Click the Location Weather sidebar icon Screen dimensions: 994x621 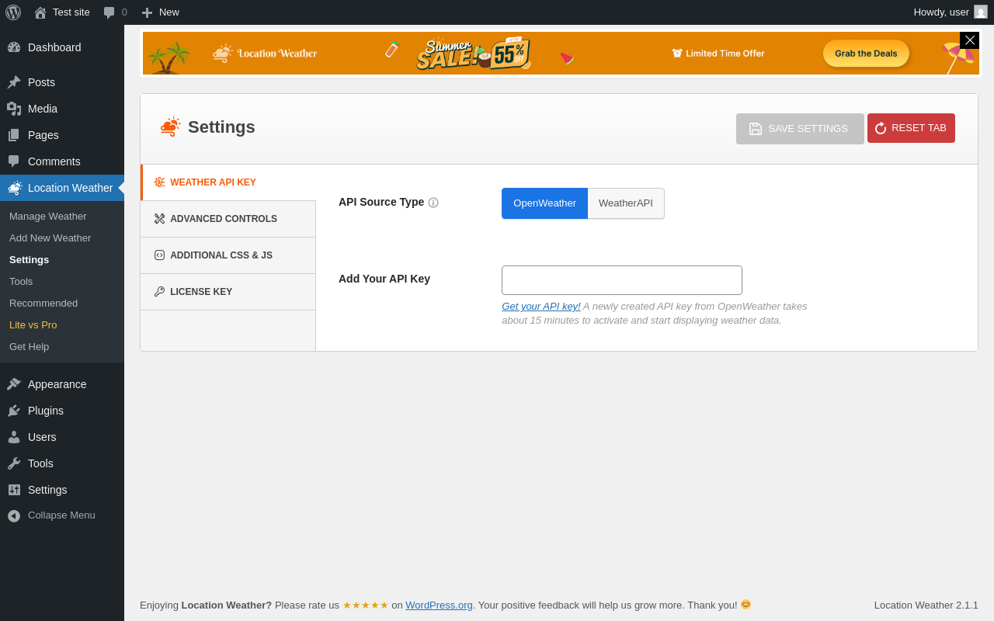tap(15, 188)
